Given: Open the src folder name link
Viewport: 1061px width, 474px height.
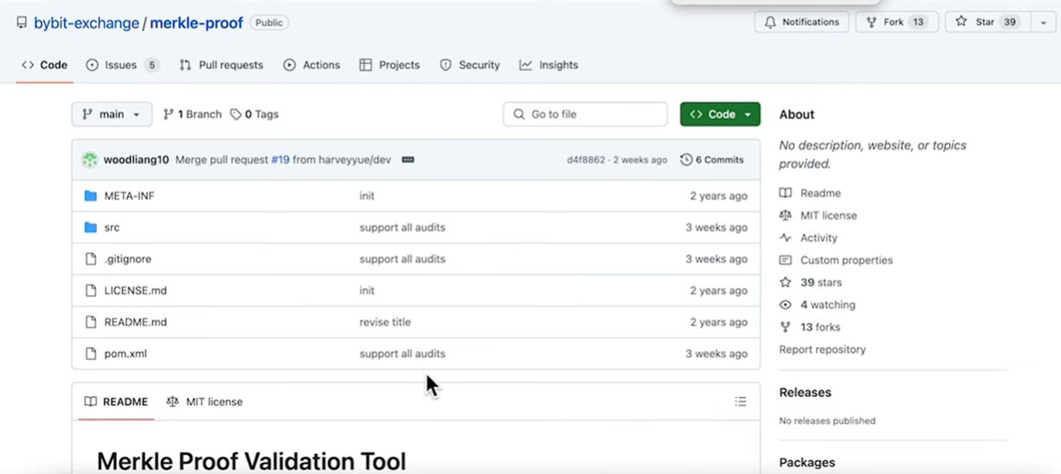Looking at the screenshot, I should tap(112, 227).
